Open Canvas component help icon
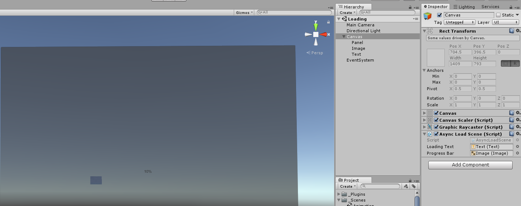Image resolution: width=521 pixels, height=206 pixels. pos(511,113)
